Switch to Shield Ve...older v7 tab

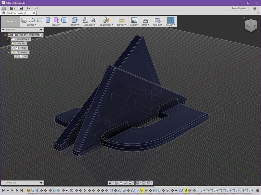click(x=17, y=13)
